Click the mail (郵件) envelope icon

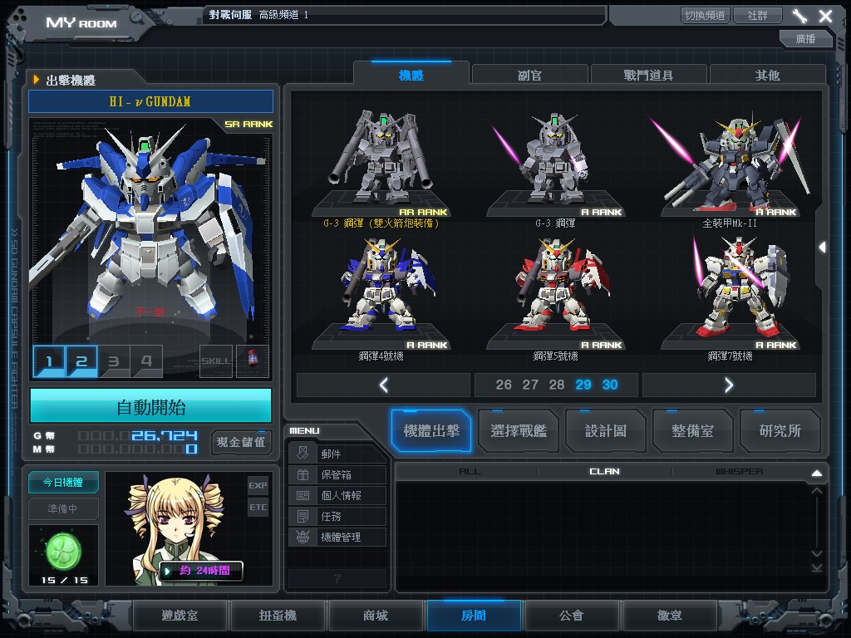click(303, 454)
